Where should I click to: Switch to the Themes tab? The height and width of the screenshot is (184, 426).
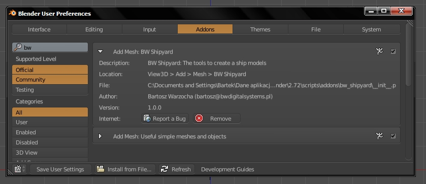click(260, 29)
